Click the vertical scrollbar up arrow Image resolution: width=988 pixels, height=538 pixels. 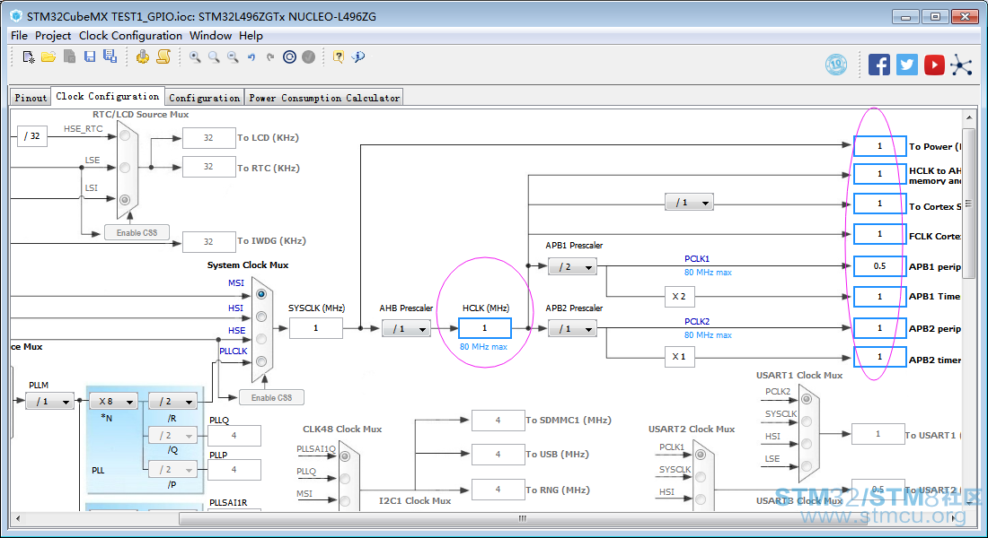coord(968,117)
